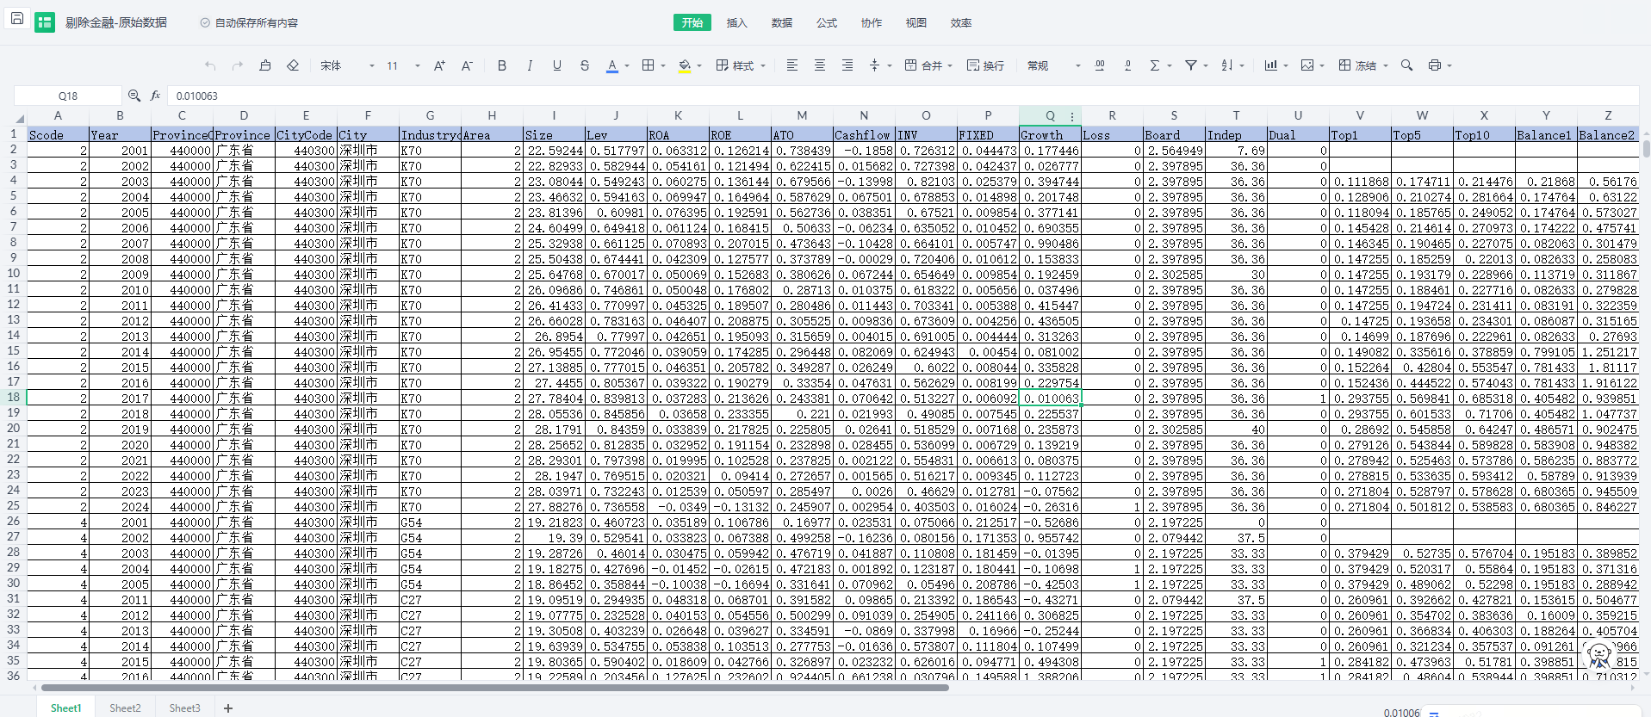Click the Sheet1 tab
1651x717 pixels.
pos(65,708)
